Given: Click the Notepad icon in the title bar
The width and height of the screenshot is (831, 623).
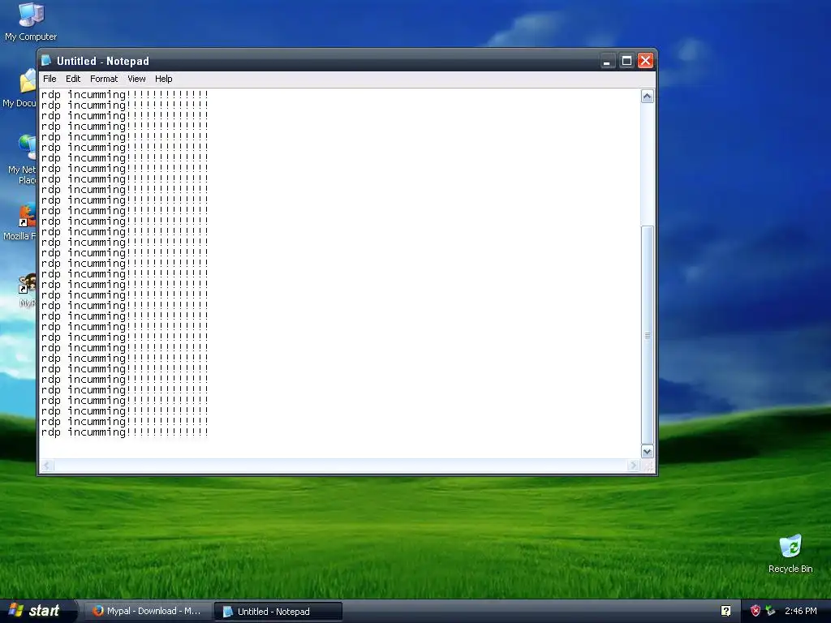Looking at the screenshot, I should [x=46, y=61].
